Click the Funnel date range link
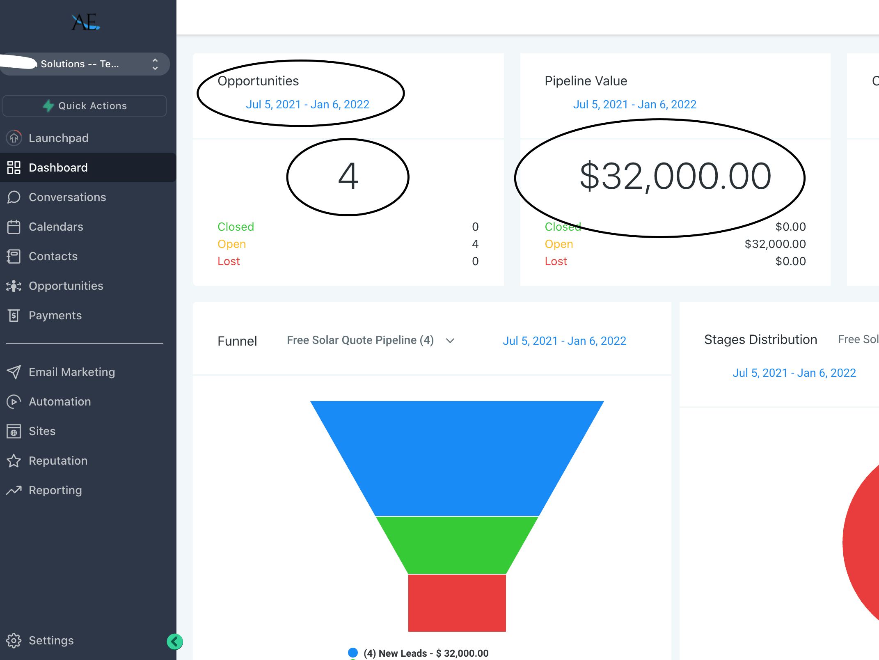879x660 pixels. pos(564,341)
